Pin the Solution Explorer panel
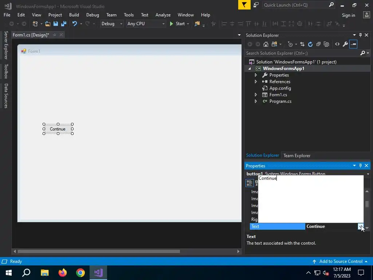373x280 pixels. click(360, 35)
